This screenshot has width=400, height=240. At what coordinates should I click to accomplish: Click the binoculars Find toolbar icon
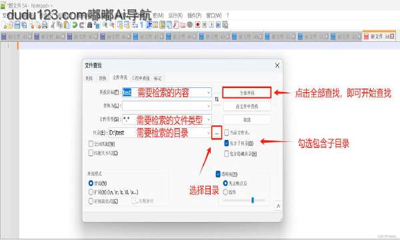coord(89,25)
